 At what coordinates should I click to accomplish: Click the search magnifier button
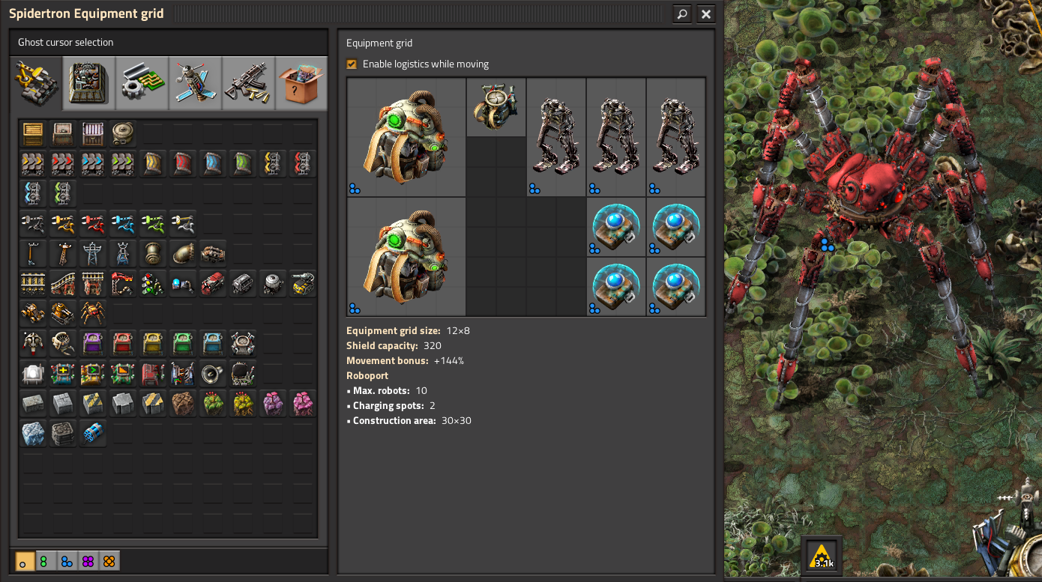click(x=681, y=13)
